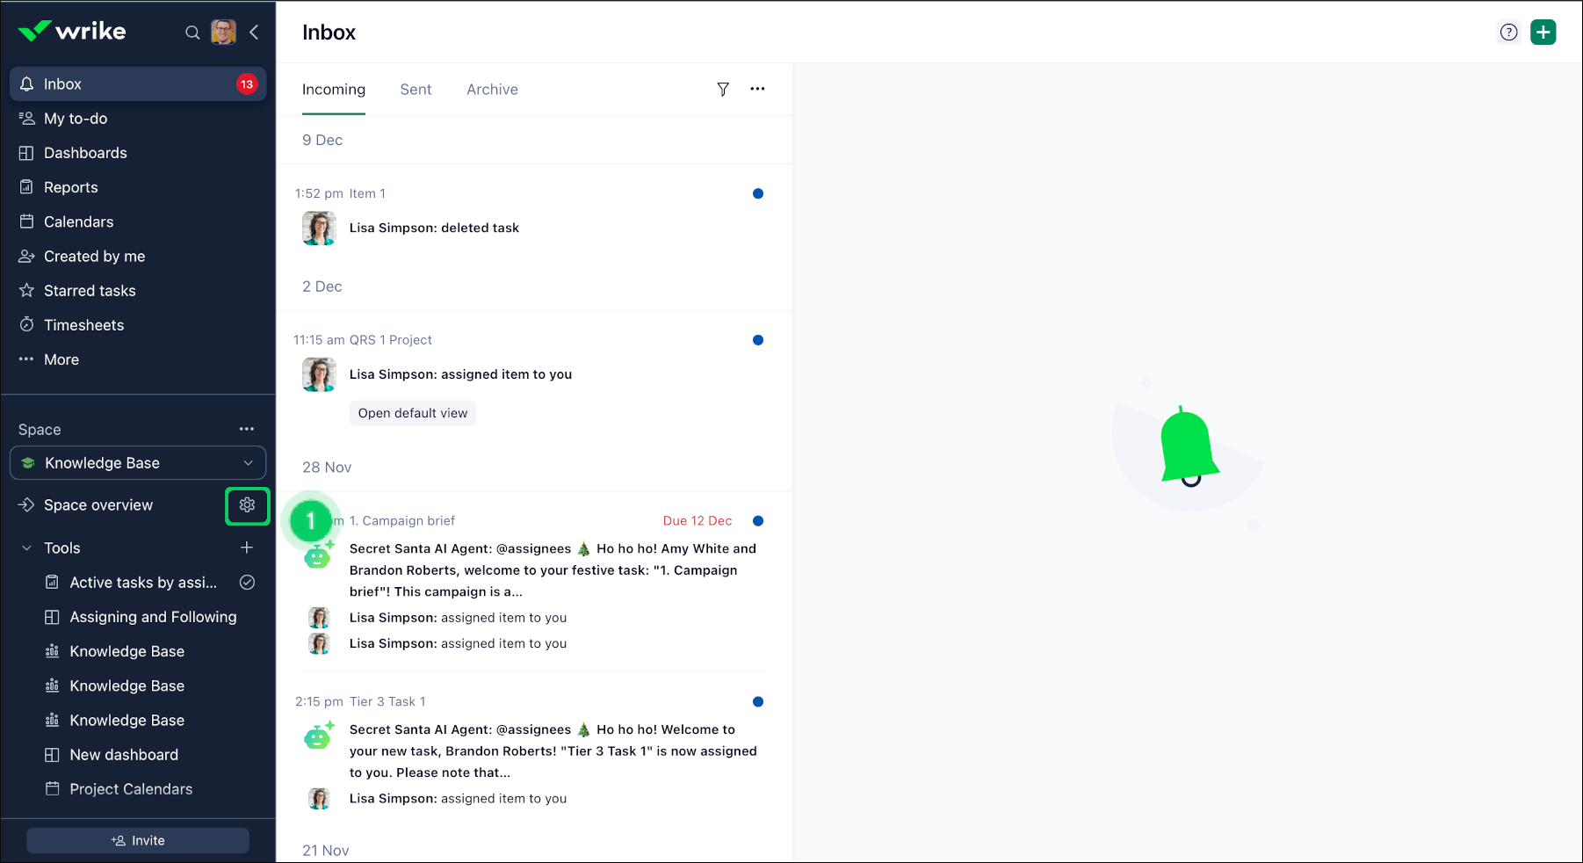Add a new tool with plus icon
The image size is (1583, 863).
click(247, 548)
